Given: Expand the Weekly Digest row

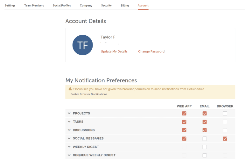Looking at the screenshot, I should coord(69,147).
